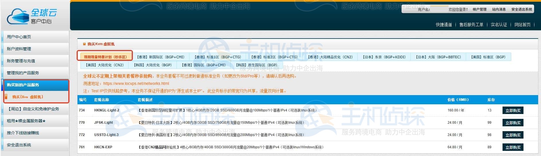541x156 pixels.
Task: Click 帐户管理 in top user bar
Action: [x=480, y=9]
